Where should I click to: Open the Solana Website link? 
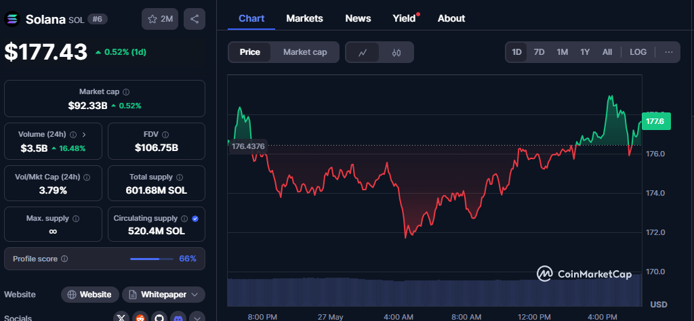(90, 295)
